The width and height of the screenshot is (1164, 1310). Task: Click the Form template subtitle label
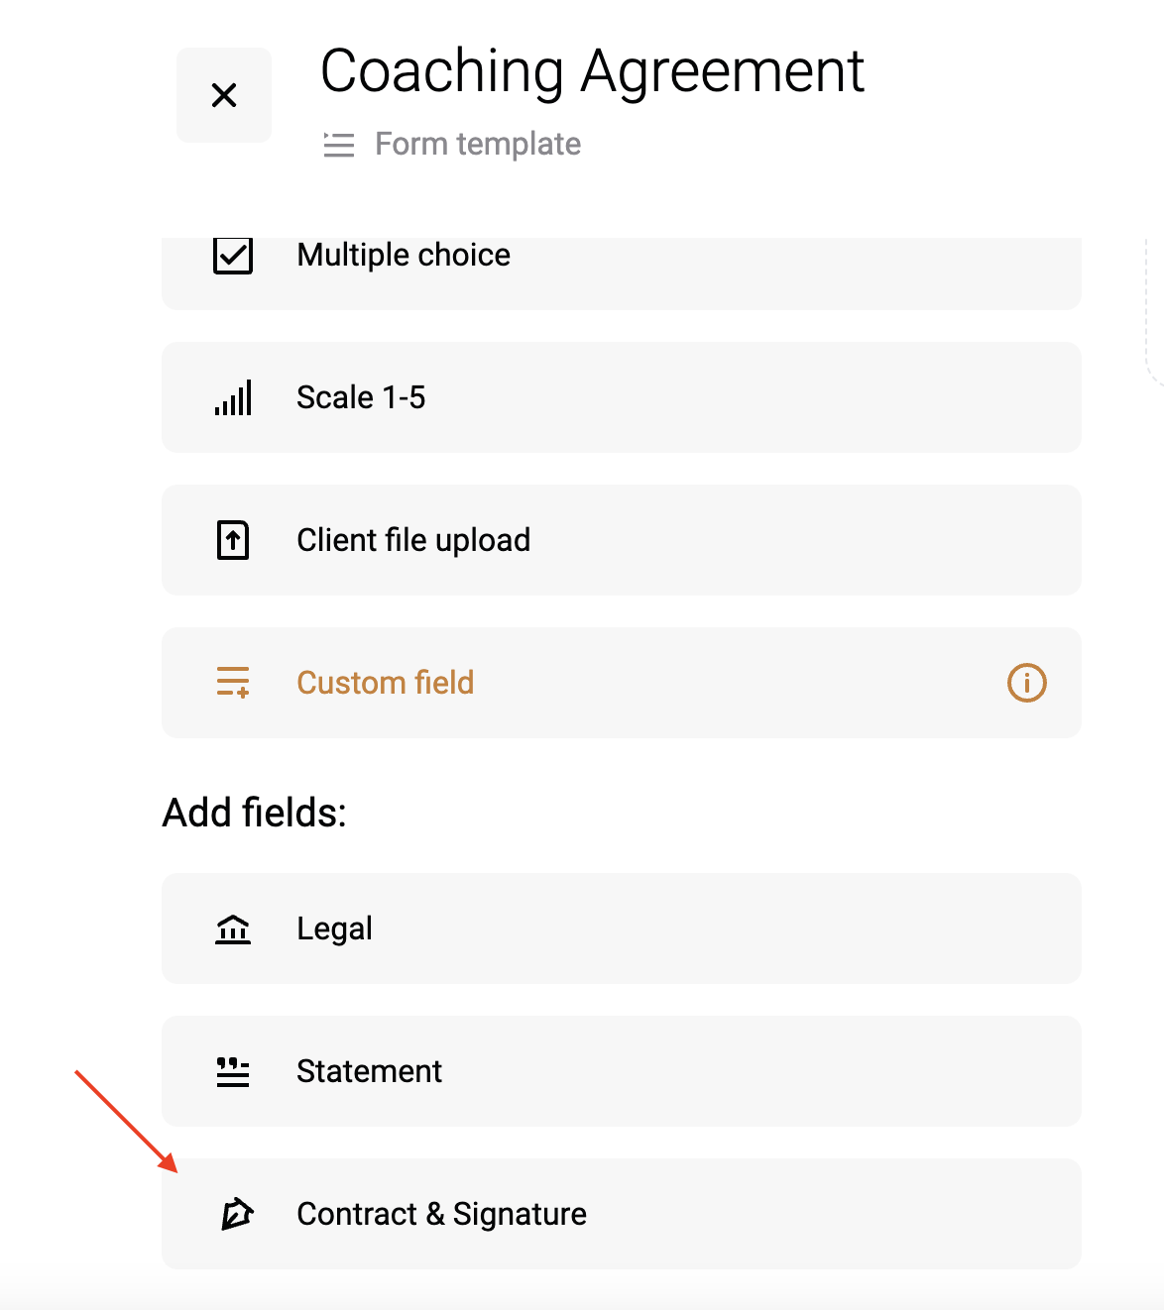click(478, 145)
